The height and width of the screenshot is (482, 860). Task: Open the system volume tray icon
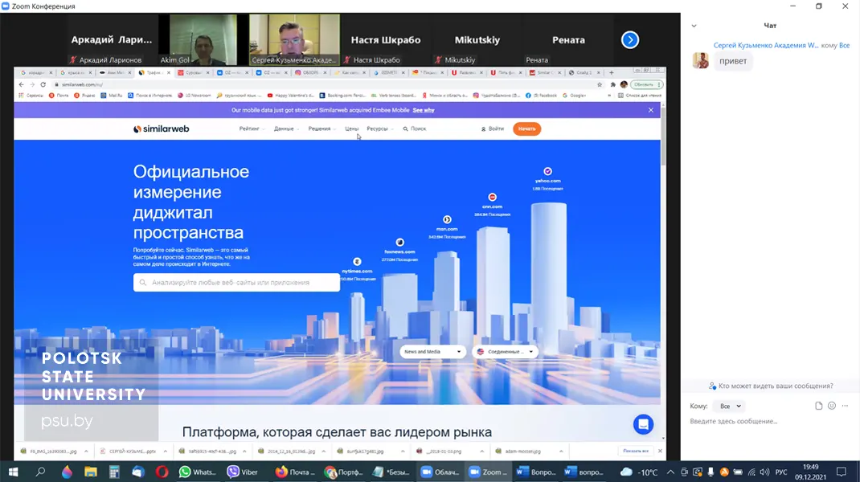(x=764, y=472)
